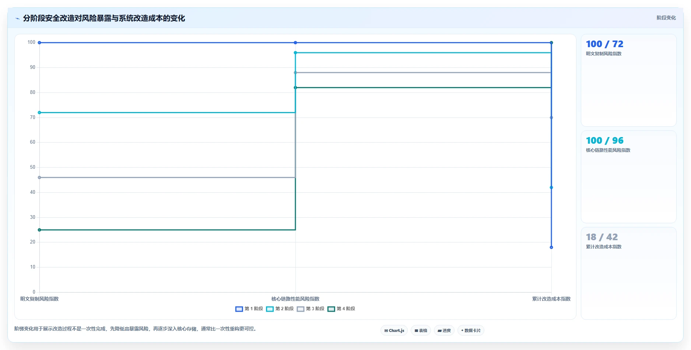Click the Chart.js pill tag
The width and height of the screenshot is (691, 350).
click(x=394, y=330)
